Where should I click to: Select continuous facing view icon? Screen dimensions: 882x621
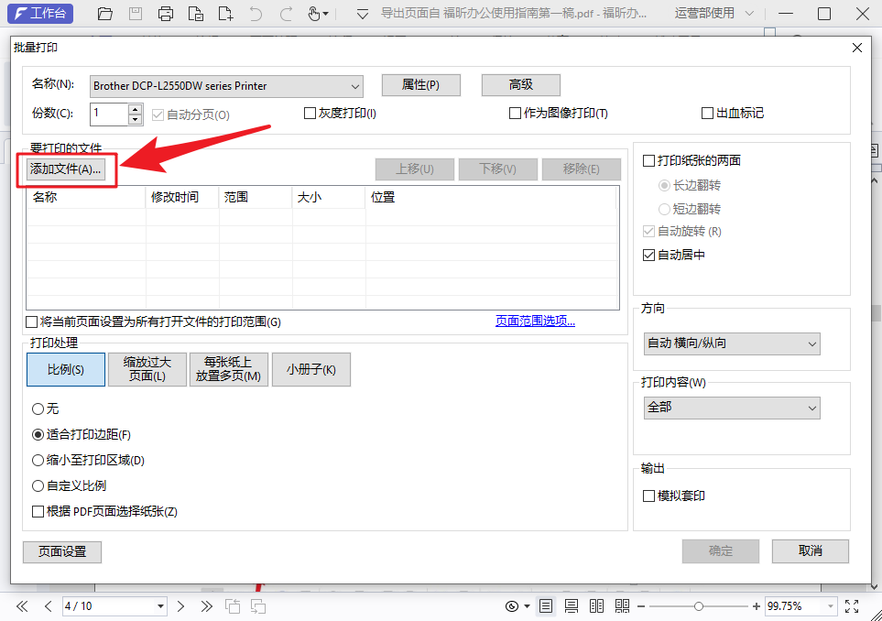click(x=622, y=605)
